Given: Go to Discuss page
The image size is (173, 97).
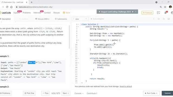Looking at the screenshot, I should click(56, 13).
